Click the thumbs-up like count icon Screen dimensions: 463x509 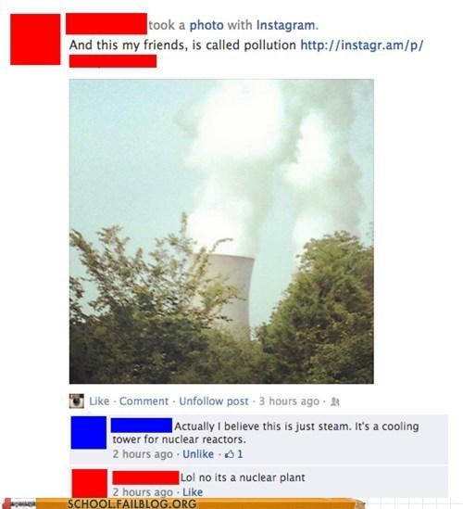tap(230, 454)
